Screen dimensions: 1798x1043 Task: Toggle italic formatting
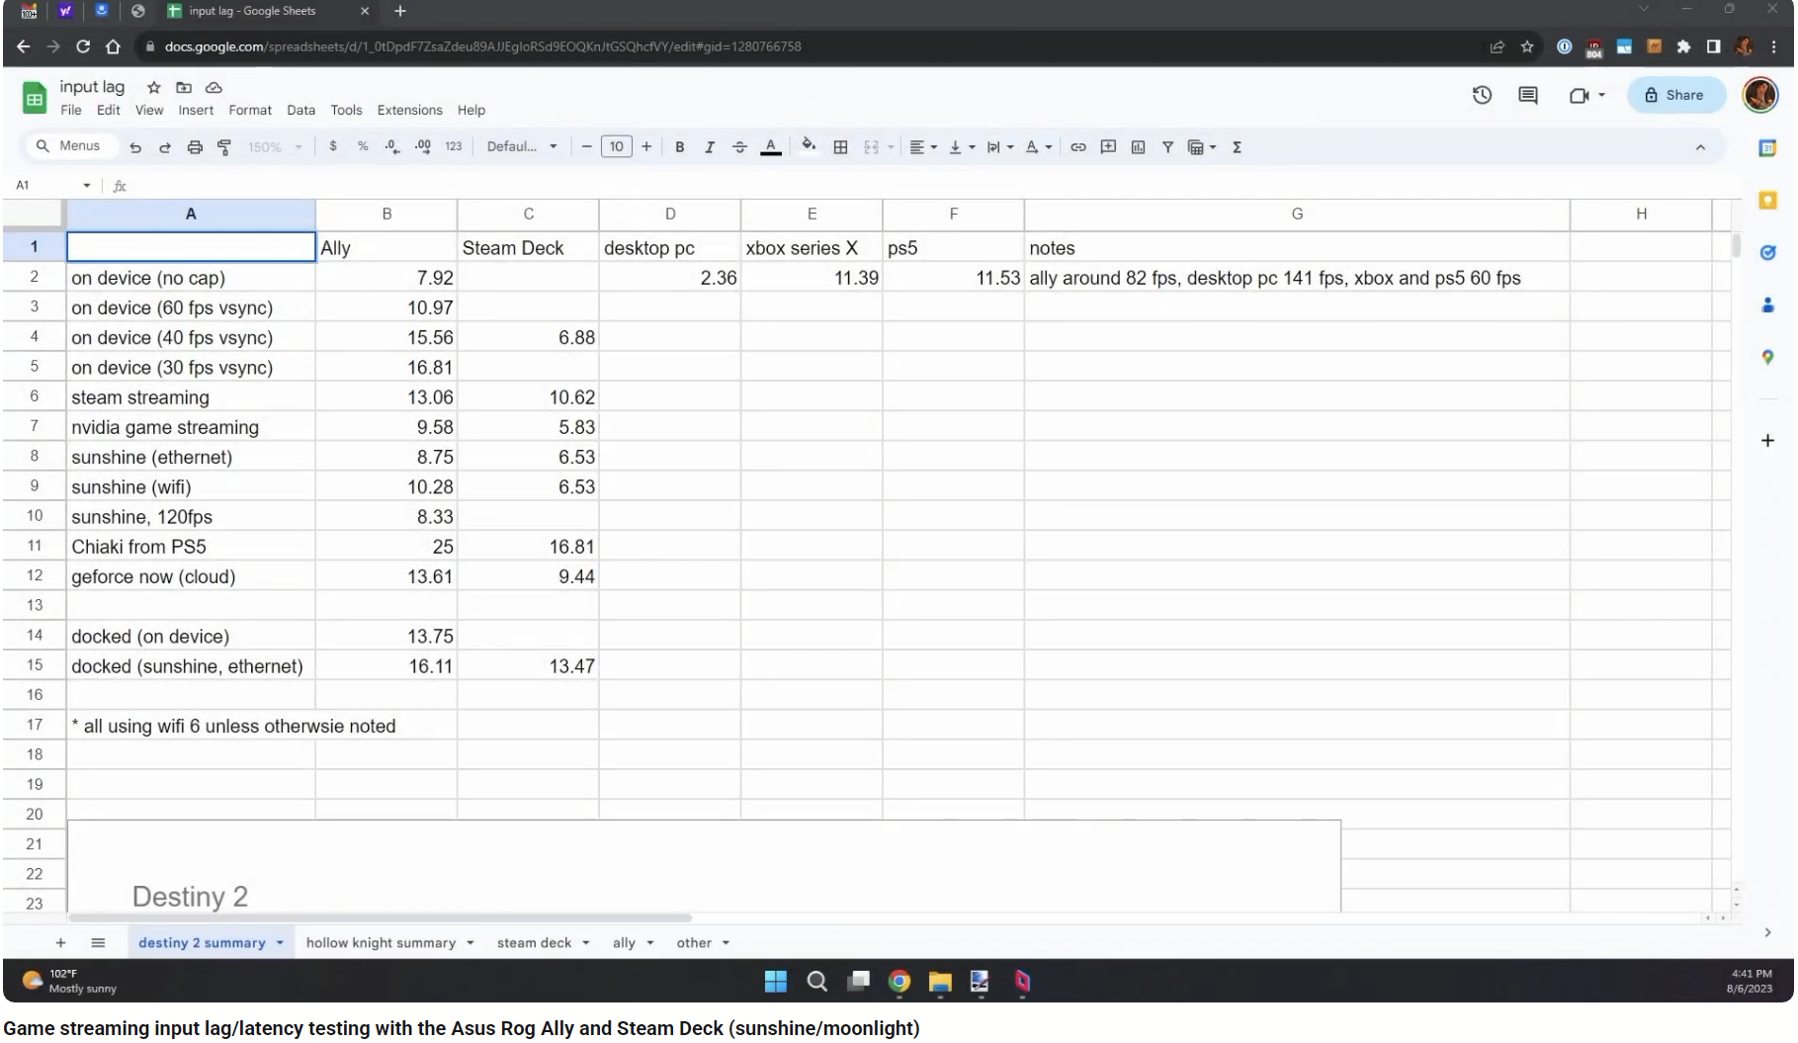[710, 147]
